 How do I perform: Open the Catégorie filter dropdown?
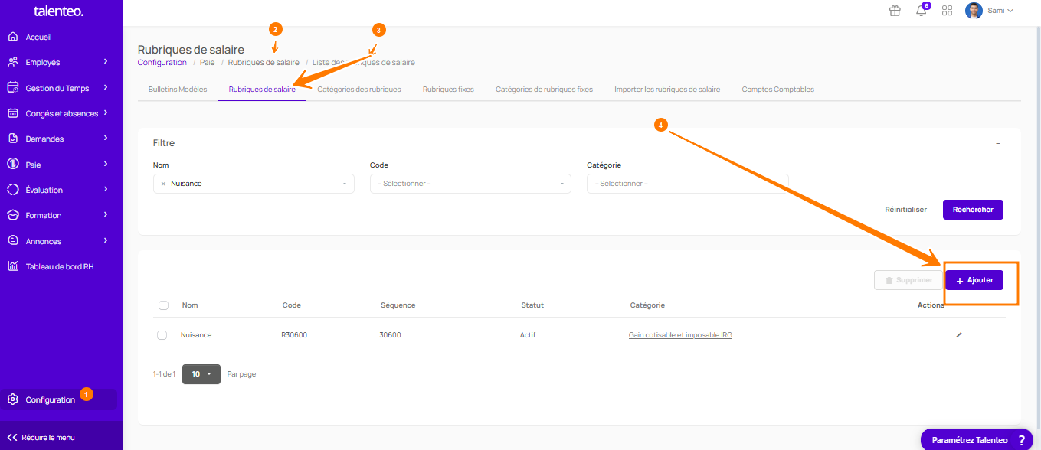pyautogui.click(x=686, y=184)
